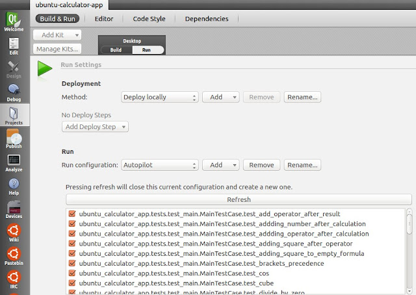This screenshot has height=295, width=416.
Task: Click the test list scrollbar handle
Action: pyautogui.click(x=409, y=224)
